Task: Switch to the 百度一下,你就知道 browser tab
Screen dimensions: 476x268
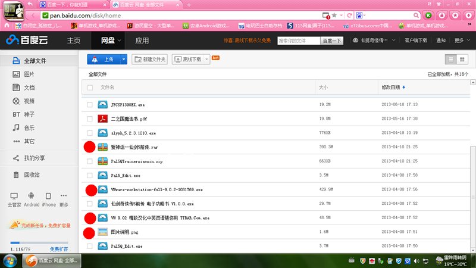Action: [73, 5]
